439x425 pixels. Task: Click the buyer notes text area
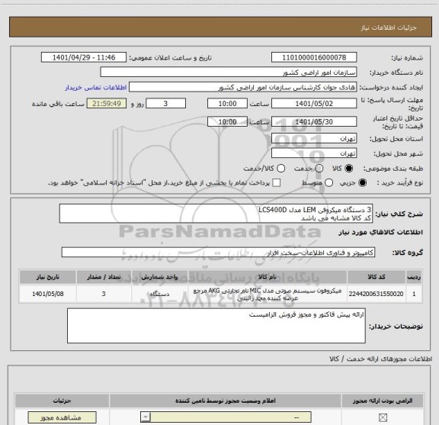[x=216, y=326]
